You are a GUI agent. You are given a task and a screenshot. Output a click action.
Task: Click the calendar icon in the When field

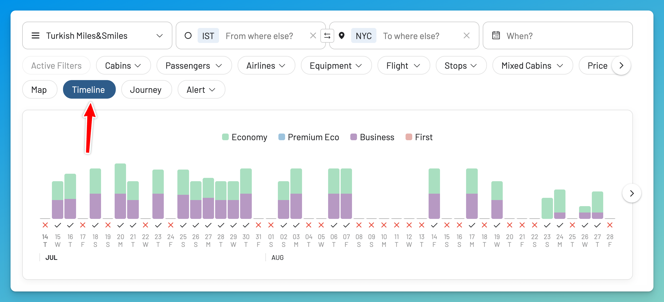496,35
